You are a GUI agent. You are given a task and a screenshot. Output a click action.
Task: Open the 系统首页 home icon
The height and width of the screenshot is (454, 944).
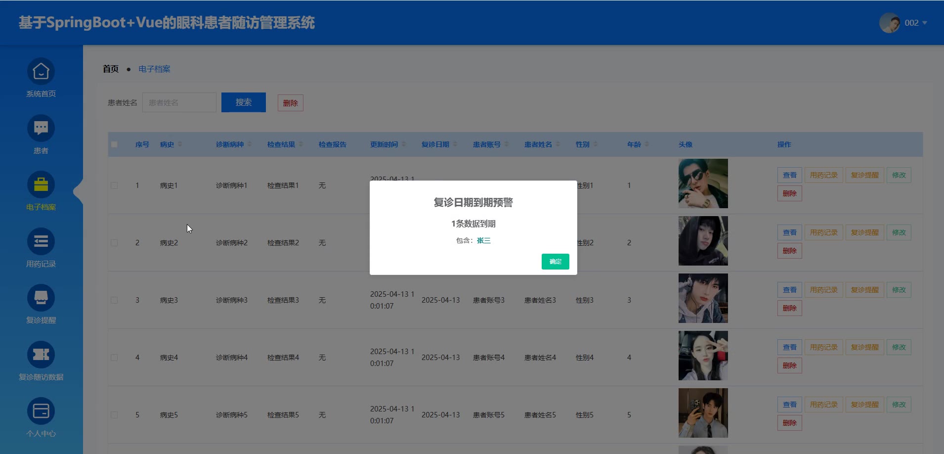[41, 72]
